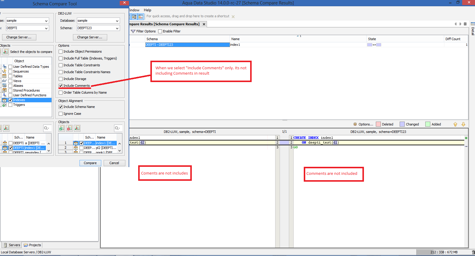475x256 pixels.
Task: Check the Tables object type
Action: tap(10, 76)
